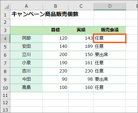
Task: Select column B header
Action: pyautogui.click(x=55, y=6)
